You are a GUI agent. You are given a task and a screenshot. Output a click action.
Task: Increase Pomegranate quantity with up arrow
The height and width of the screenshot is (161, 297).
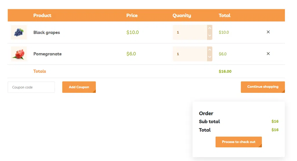209,50
